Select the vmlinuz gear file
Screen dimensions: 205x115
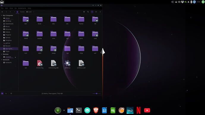67,63
